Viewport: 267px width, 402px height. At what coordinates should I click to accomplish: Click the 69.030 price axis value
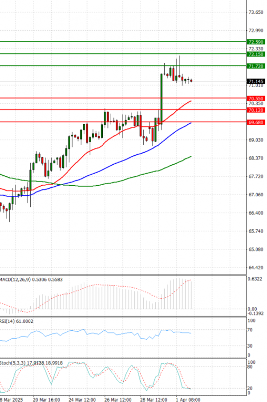(x=256, y=140)
